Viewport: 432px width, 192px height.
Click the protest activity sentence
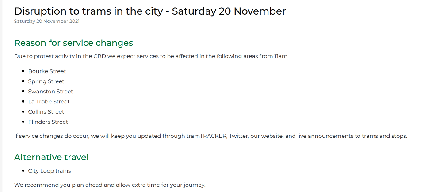151,56
